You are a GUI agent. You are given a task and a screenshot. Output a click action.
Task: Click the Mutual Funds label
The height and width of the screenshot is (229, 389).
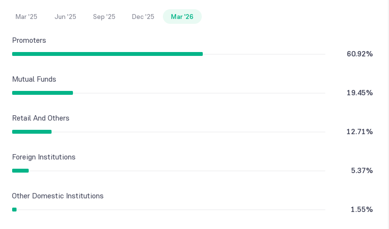34,79
